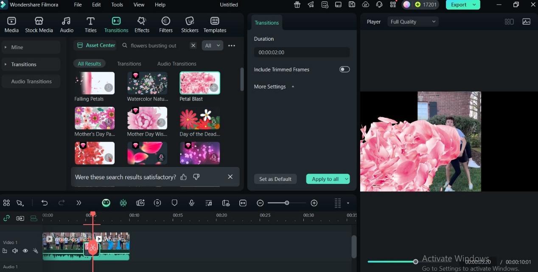The width and height of the screenshot is (538, 272).
Task: Click the paper plane share icon
Action: 311,5
